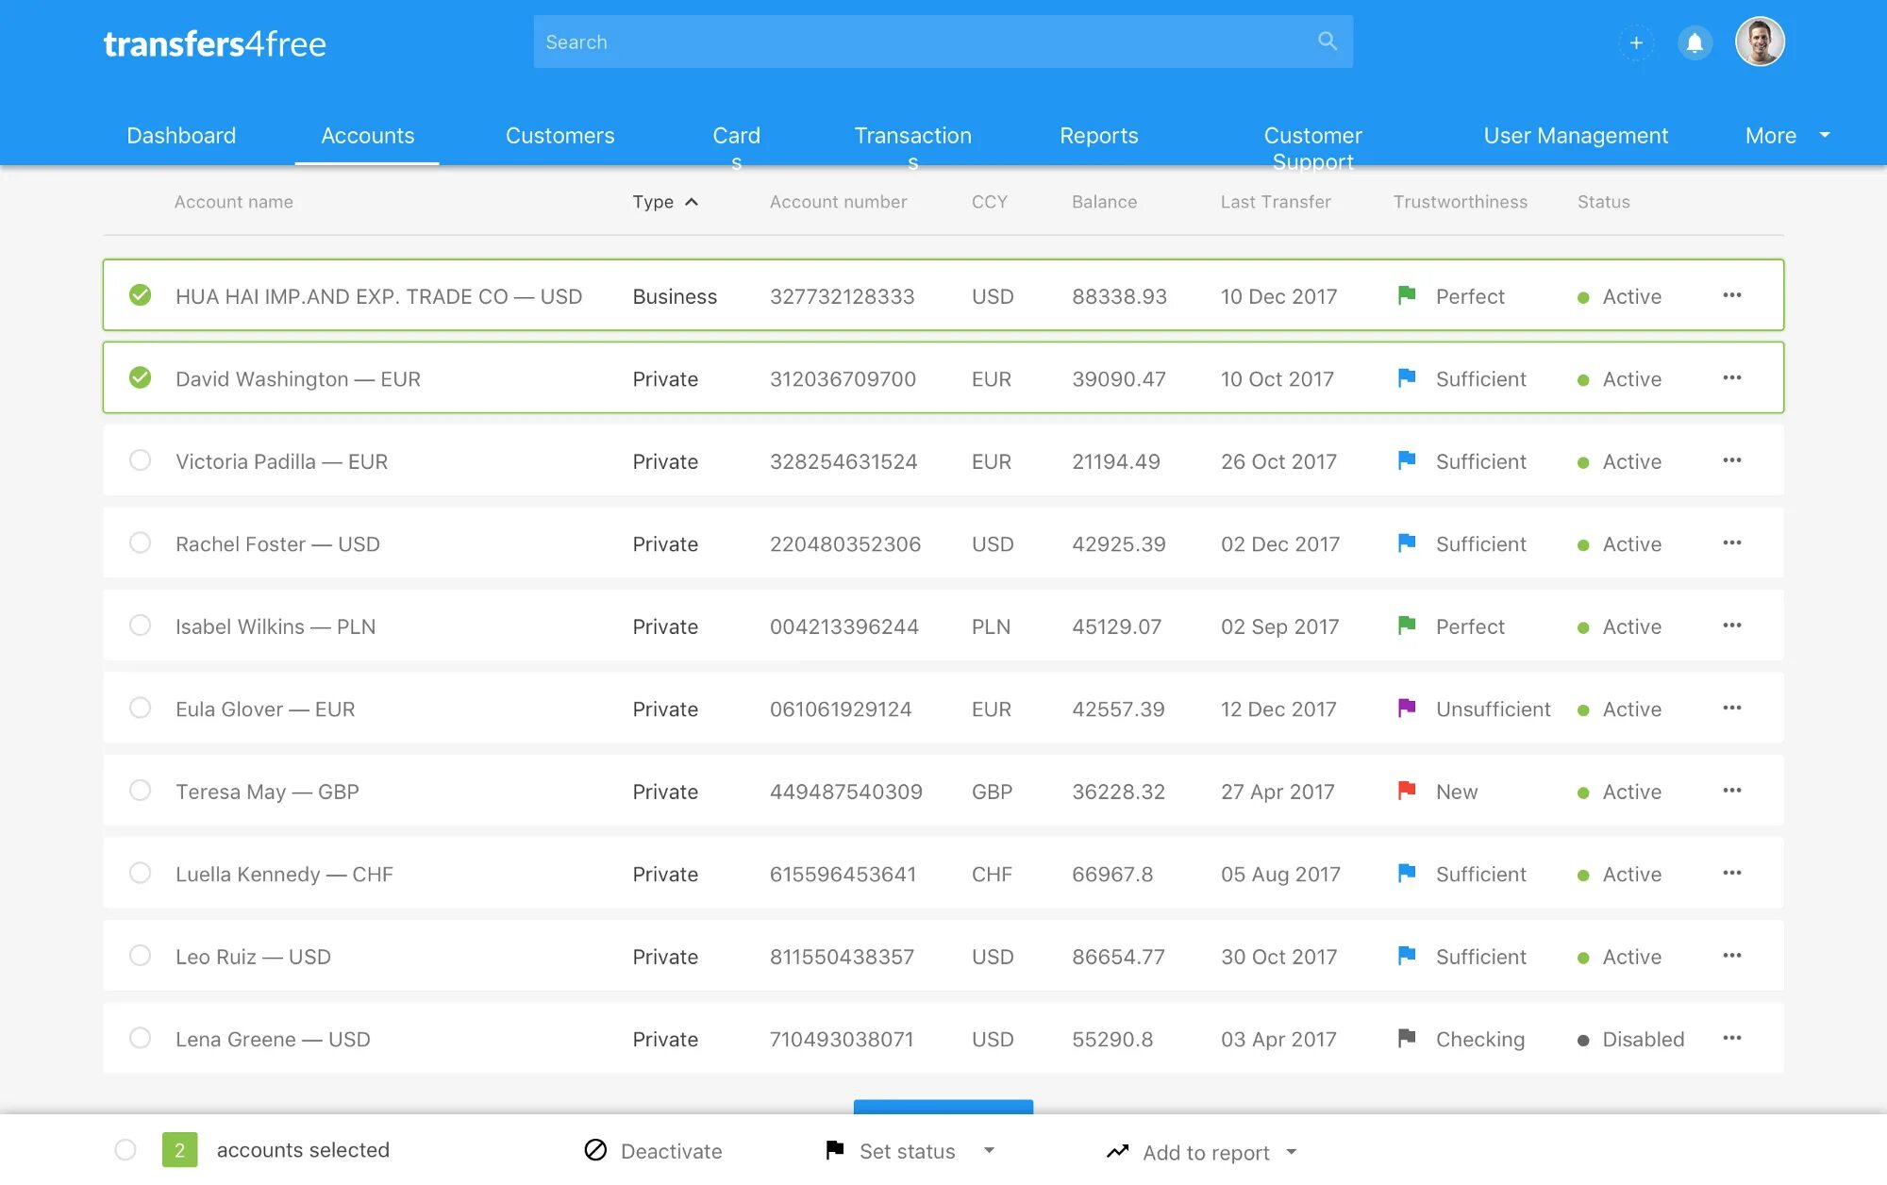Click the disabled status dot on Lena Greene
Screen dimensions: 1887x1185
[1582, 1039]
